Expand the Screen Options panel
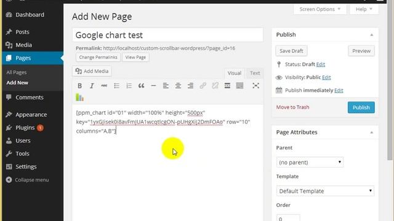 point(320,9)
